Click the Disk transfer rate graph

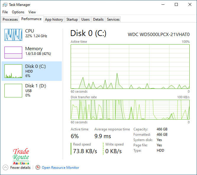[x=130, y=109]
